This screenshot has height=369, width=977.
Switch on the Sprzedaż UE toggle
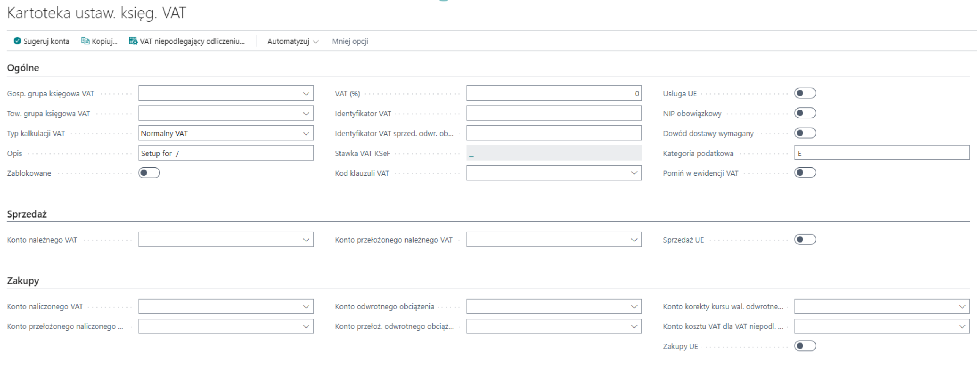click(805, 240)
